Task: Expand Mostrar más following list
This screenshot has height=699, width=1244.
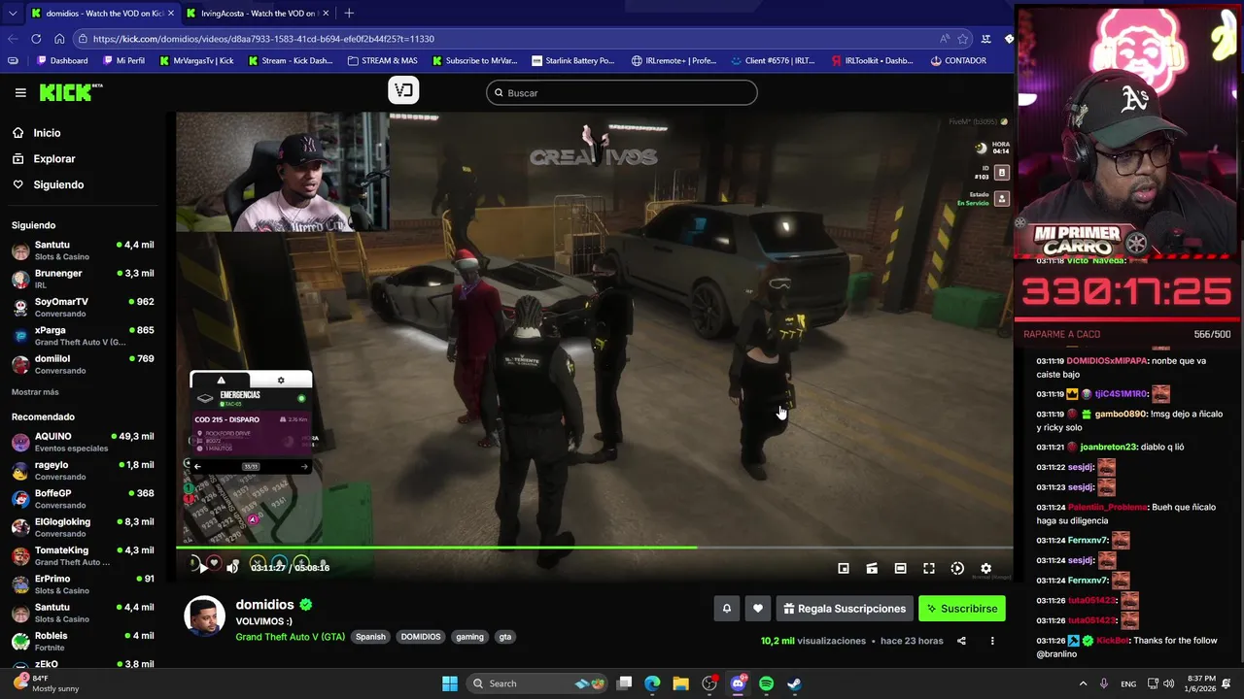Action: point(35,392)
